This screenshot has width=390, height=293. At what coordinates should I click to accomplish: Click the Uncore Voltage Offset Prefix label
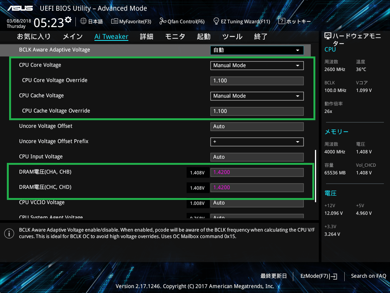point(54,141)
